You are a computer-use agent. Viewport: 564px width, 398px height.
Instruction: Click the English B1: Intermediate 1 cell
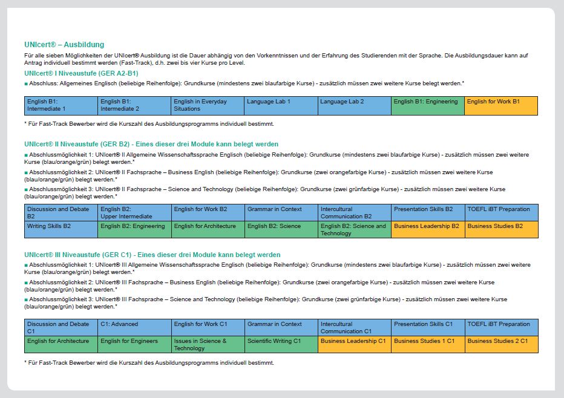[61, 105]
